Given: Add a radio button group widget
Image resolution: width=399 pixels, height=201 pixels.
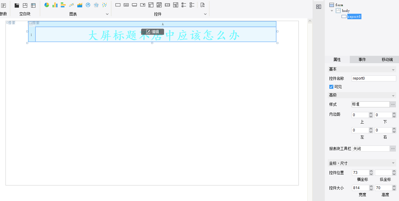Looking at the screenshot, I should point(184,5).
